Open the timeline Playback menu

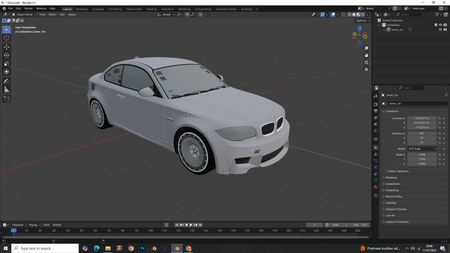tap(19, 225)
